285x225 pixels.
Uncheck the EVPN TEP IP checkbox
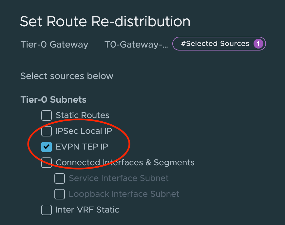coord(47,147)
